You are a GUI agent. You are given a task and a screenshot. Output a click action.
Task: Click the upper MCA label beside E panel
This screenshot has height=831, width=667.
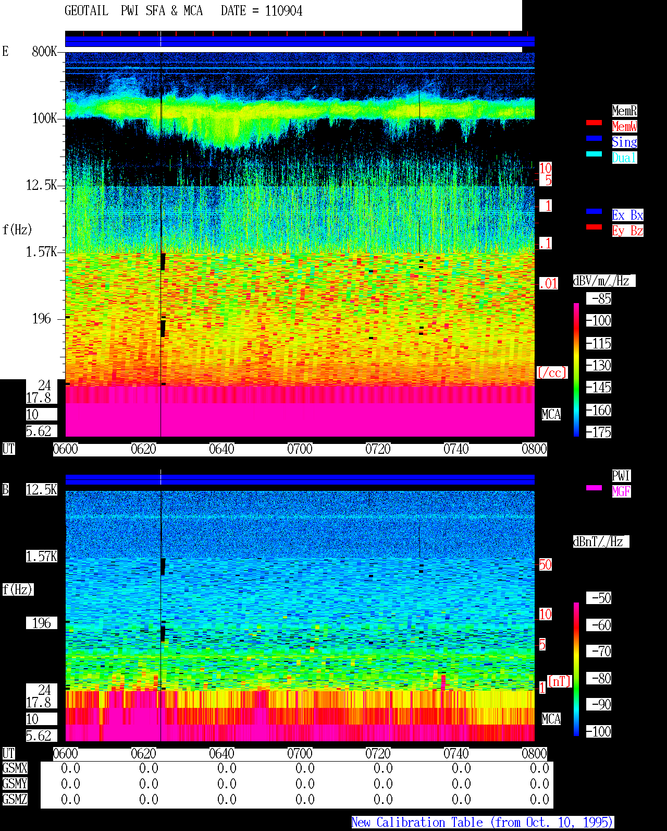[x=551, y=415]
